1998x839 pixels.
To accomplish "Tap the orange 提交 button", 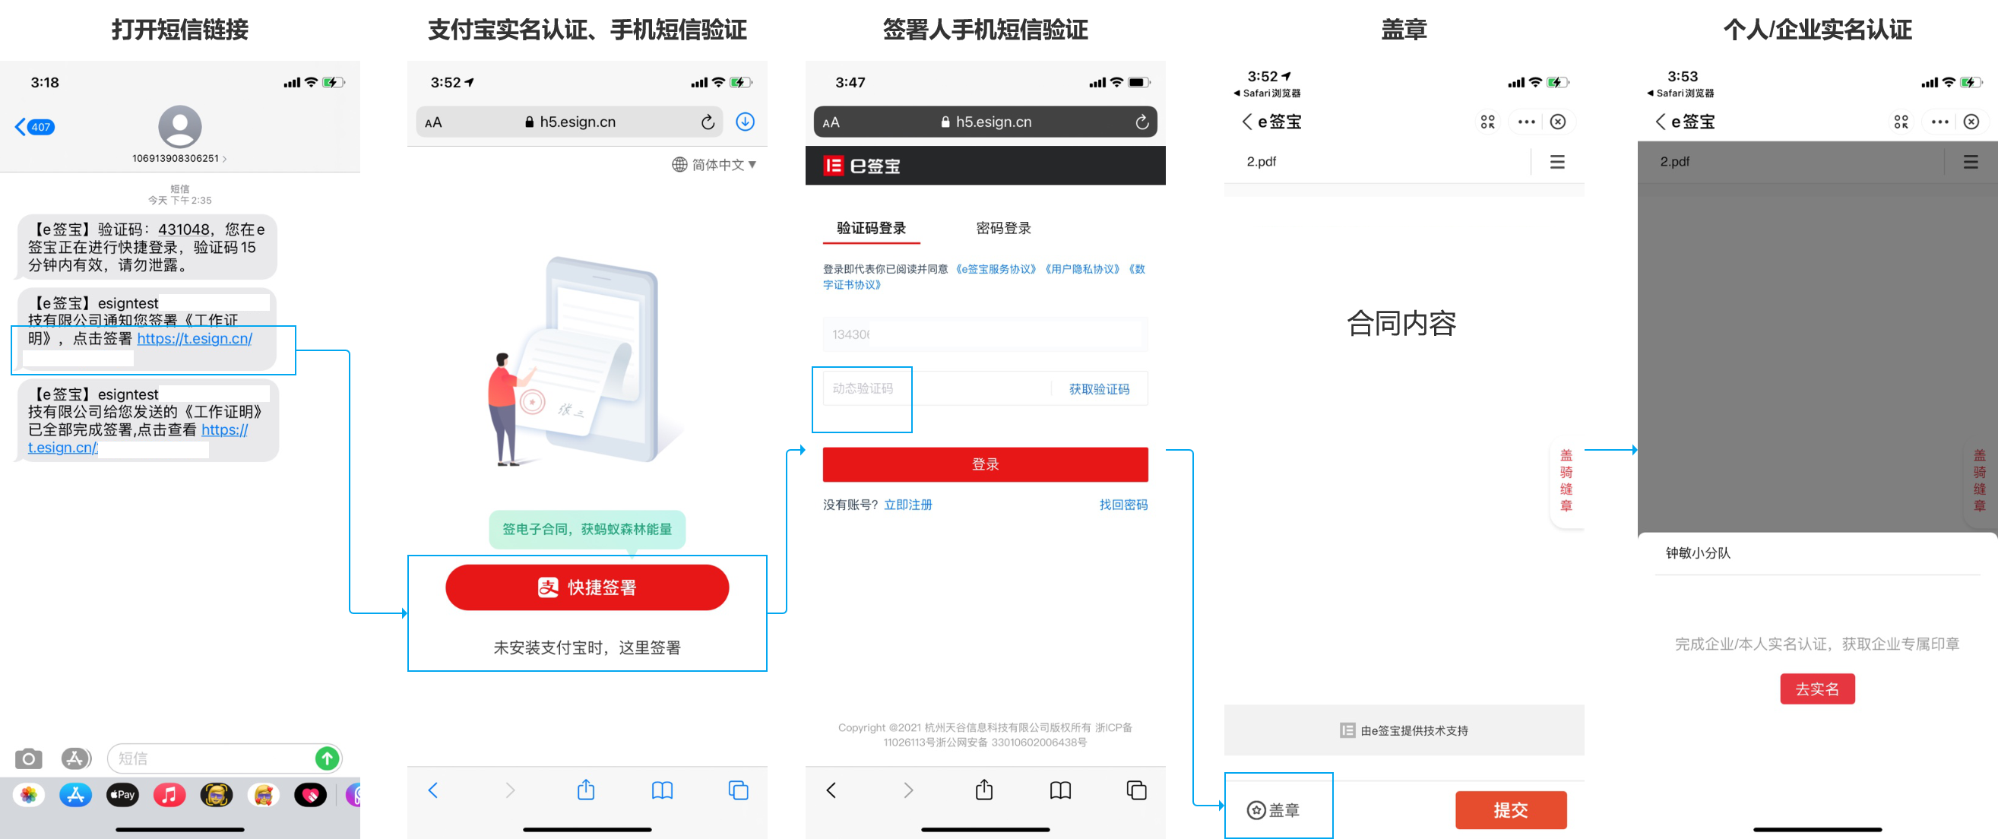I will (x=1511, y=809).
